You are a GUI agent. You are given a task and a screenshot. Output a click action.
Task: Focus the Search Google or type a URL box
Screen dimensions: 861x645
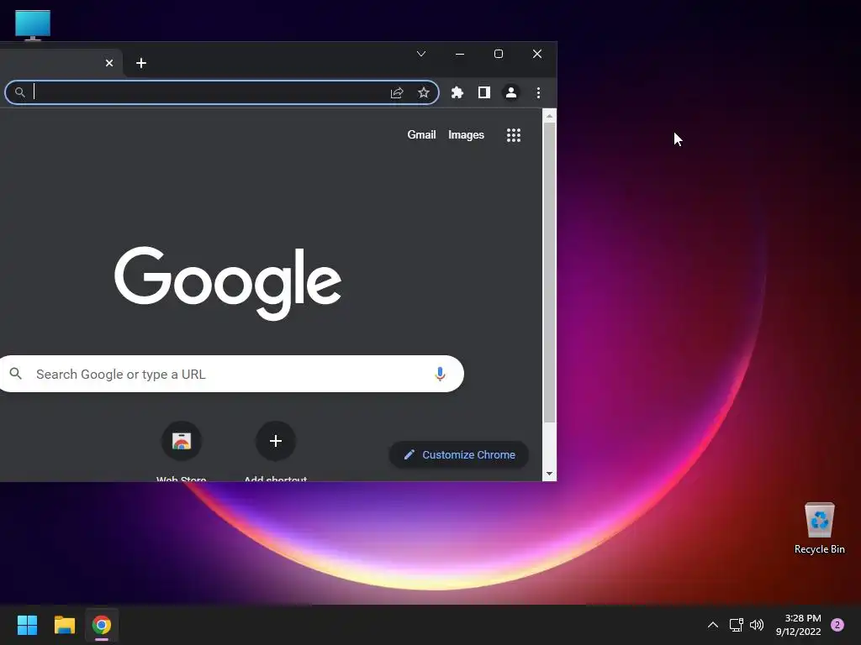[232, 374]
